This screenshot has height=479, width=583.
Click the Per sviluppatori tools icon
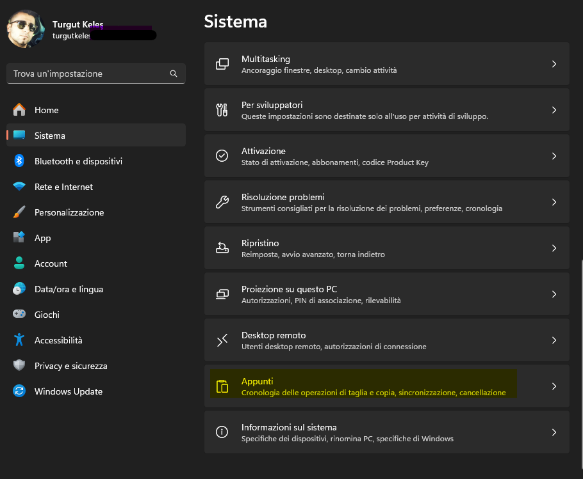coord(222,110)
